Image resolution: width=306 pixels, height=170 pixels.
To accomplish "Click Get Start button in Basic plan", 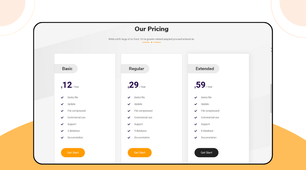I will click(x=73, y=153).
